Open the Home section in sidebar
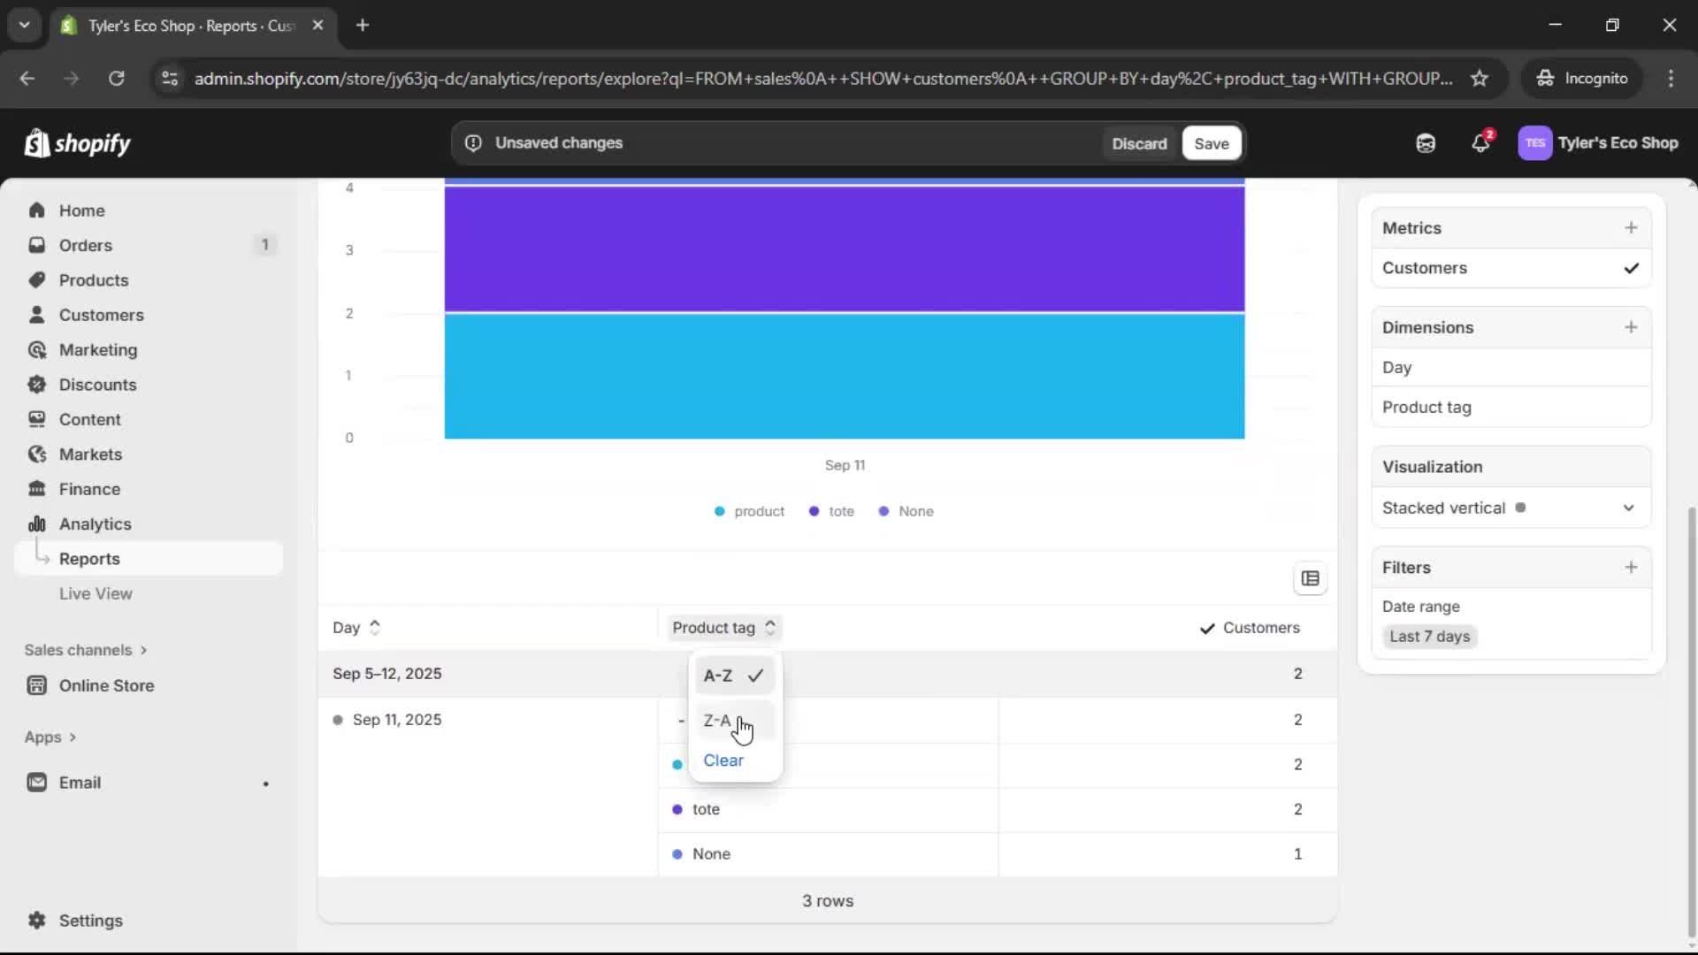 click(x=80, y=210)
